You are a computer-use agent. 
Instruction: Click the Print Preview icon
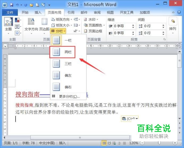pyautogui.click(x=37, y=5)
